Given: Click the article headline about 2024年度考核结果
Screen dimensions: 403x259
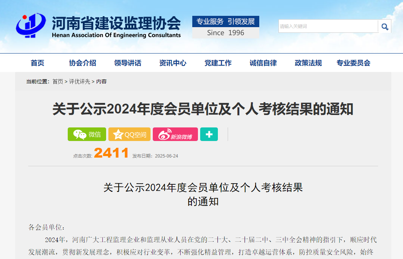Looking at the screenshot, I should [203, 109].
